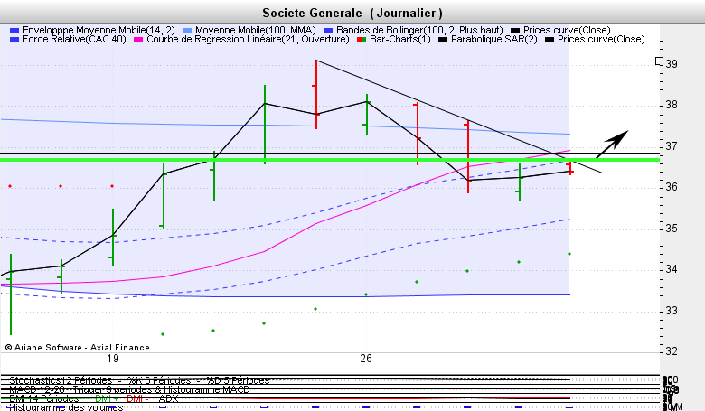
Task: Click the 38 price axis label
Action: 672,105
